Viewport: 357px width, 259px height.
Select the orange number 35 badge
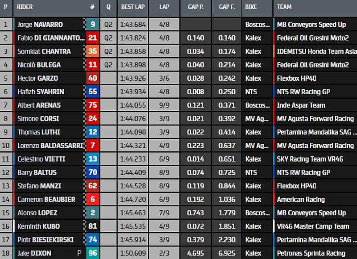(93, 51)
